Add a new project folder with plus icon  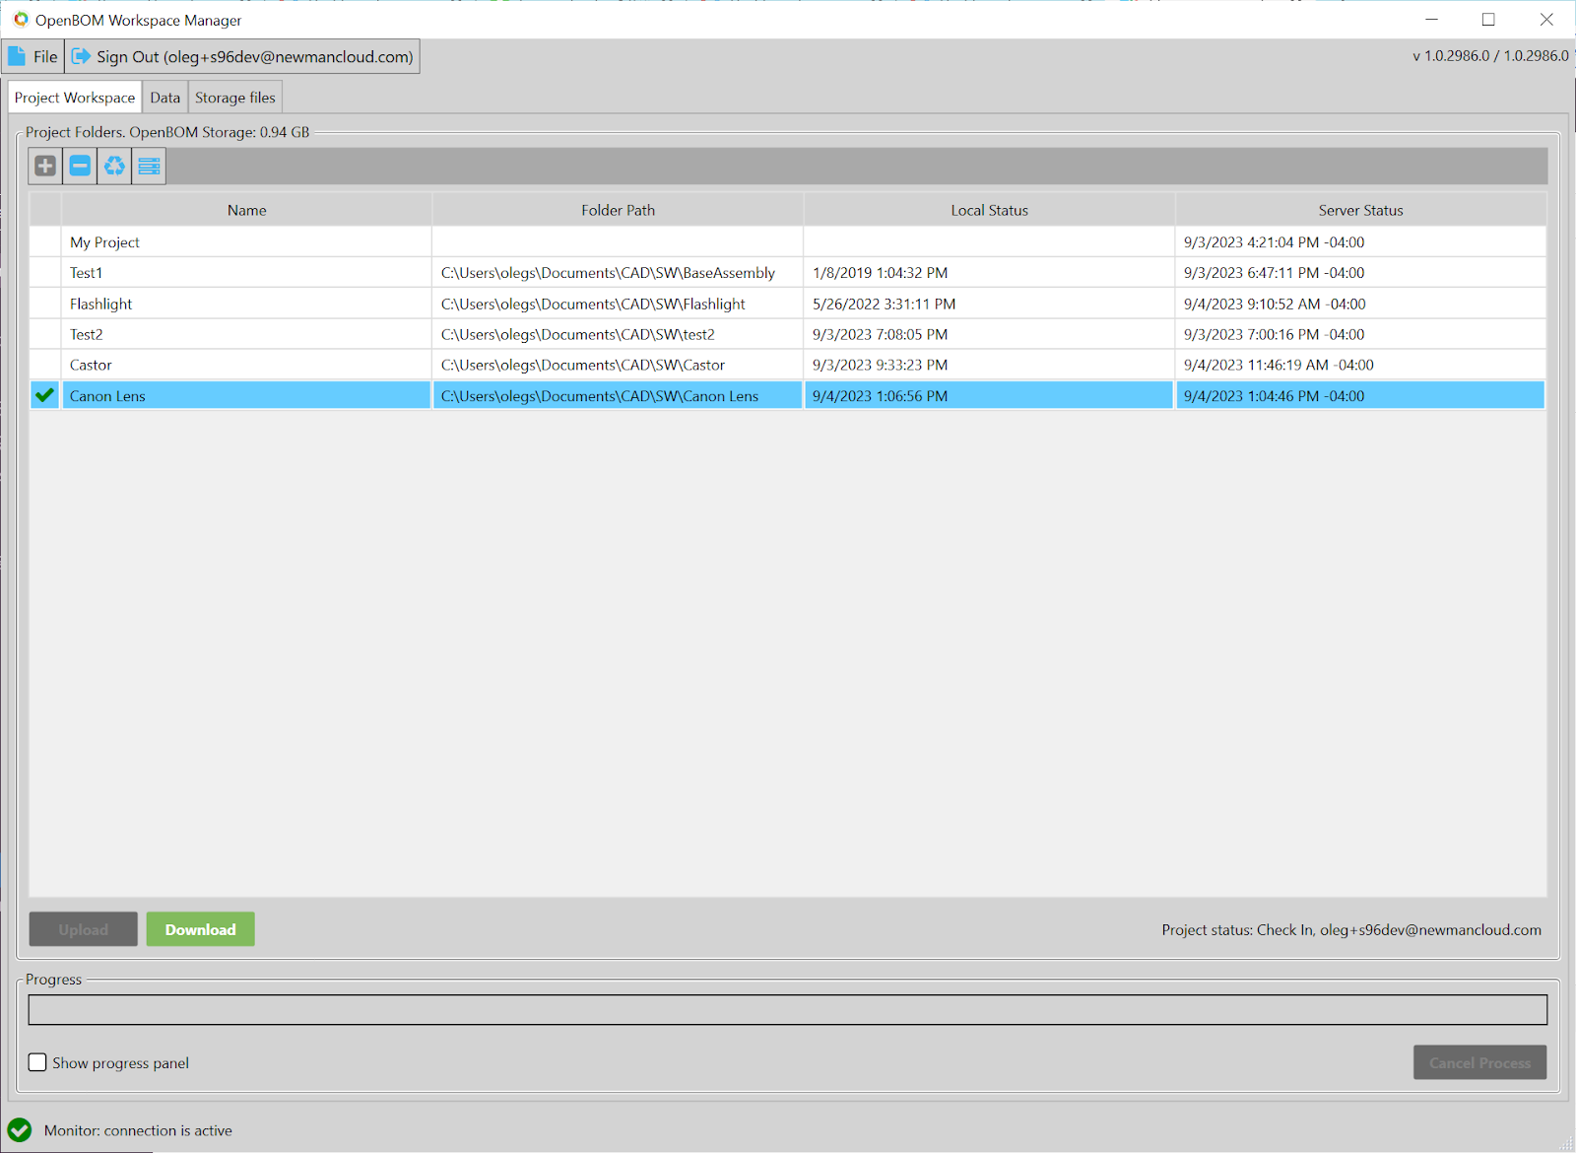[45, 166]
